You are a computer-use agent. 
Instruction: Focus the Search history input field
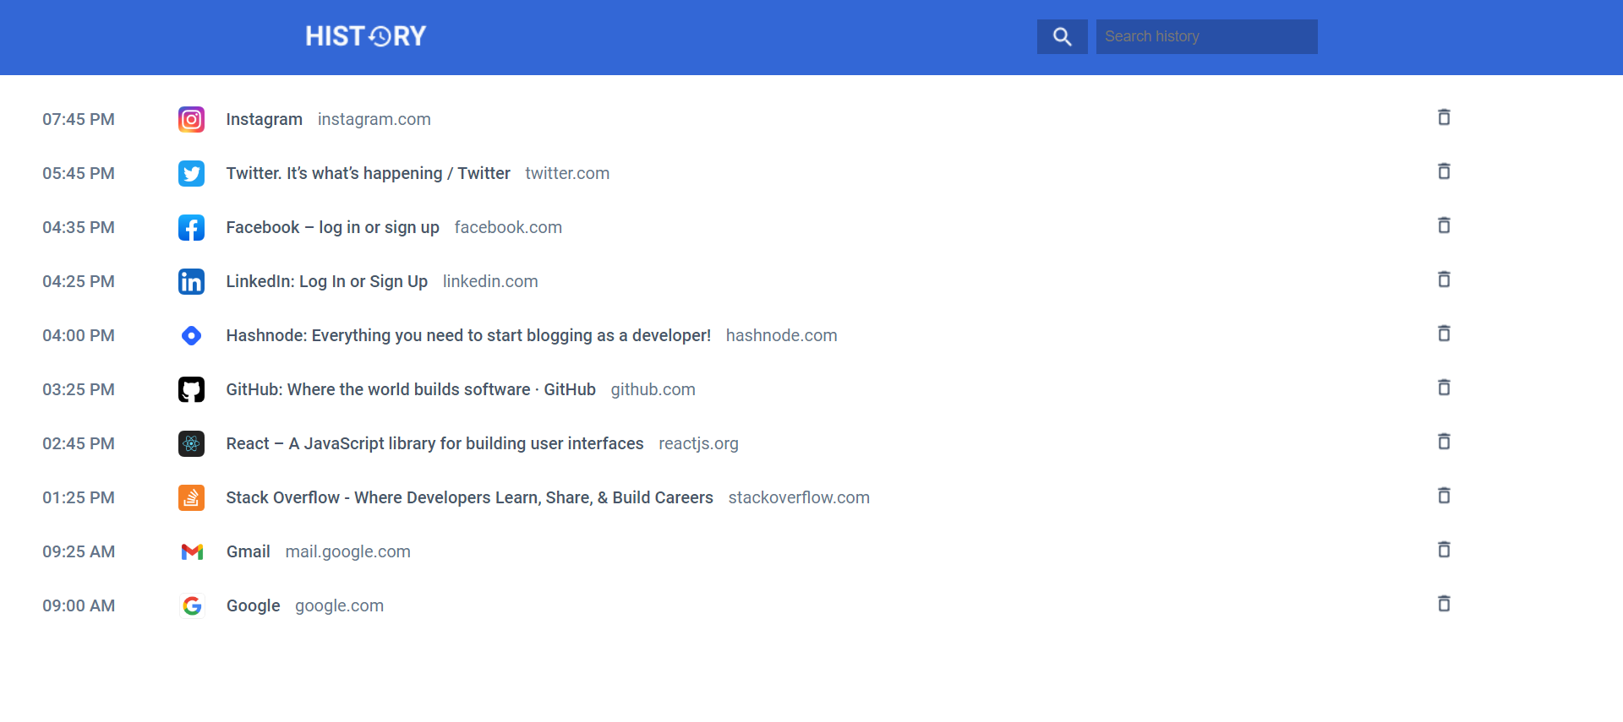pyautogui.click(x=1206, y=36)
